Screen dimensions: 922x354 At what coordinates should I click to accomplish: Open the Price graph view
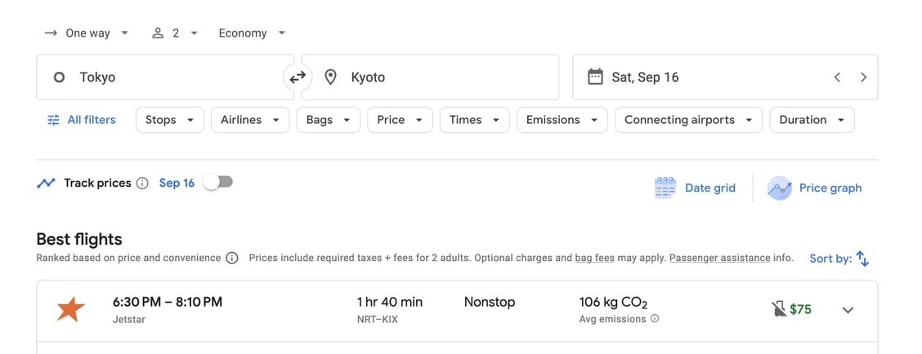[x=815, y=188]
